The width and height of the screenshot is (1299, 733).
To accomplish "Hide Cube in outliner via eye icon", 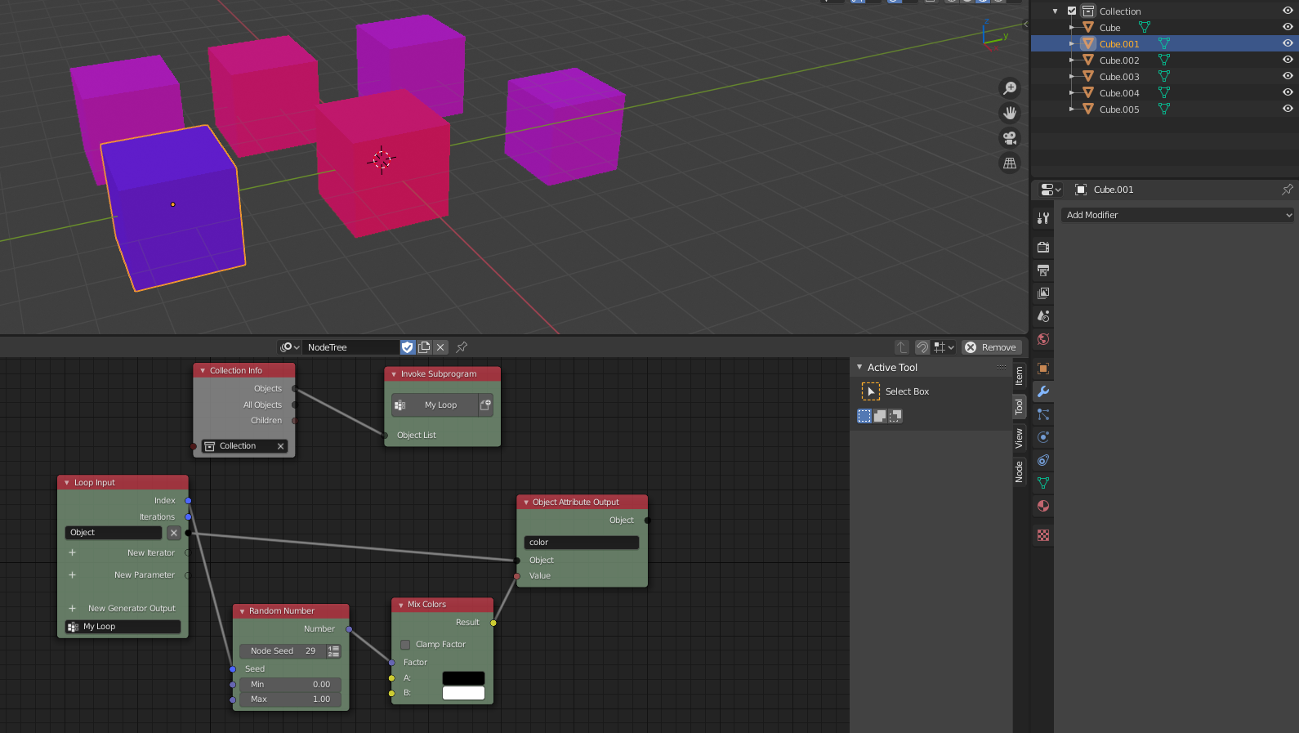I will click(x=1288, y=27).
